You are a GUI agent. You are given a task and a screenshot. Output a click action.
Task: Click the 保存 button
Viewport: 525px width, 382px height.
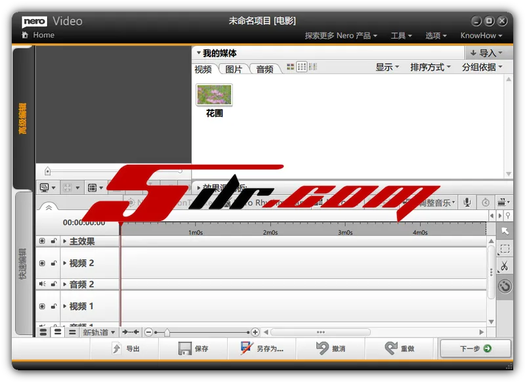click(x=194, y=349)
